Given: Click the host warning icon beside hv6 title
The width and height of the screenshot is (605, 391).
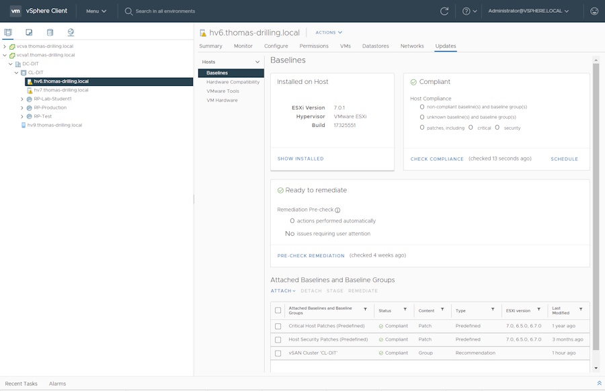Looking at the screenshot, I should coord(203,33).
